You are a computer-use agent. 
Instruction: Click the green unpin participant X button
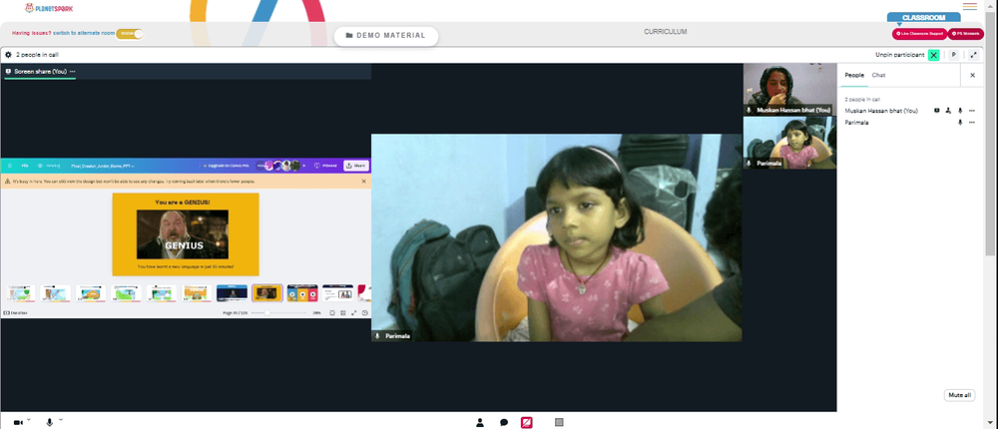click(x=933, y=55)
